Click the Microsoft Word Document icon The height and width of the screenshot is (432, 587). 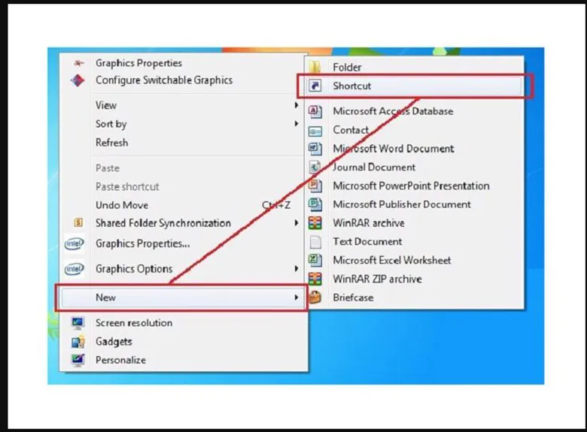point(315,149)
